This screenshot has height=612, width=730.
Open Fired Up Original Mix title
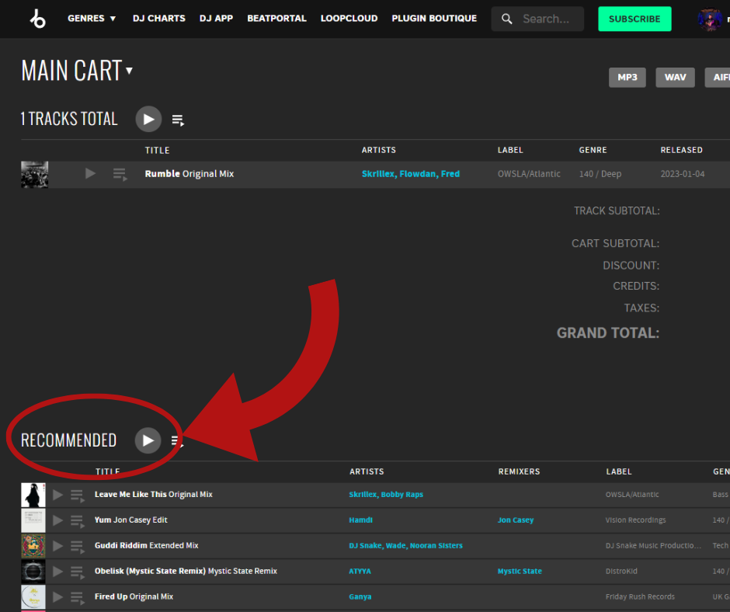tap(134, 596)
